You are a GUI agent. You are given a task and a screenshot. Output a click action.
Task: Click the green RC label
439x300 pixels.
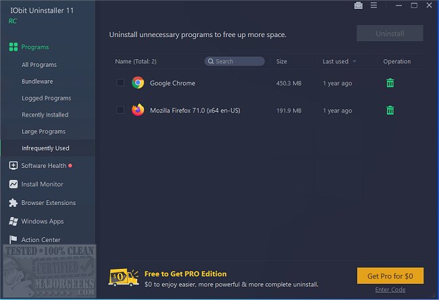12,21
